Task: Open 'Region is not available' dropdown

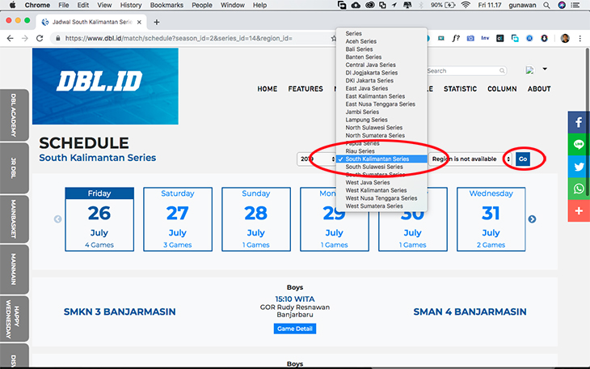Action: point(470,159)
